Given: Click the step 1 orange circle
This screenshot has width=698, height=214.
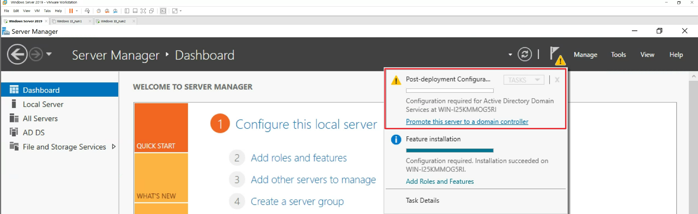Looking at the screenshot, I should (220, 124).
